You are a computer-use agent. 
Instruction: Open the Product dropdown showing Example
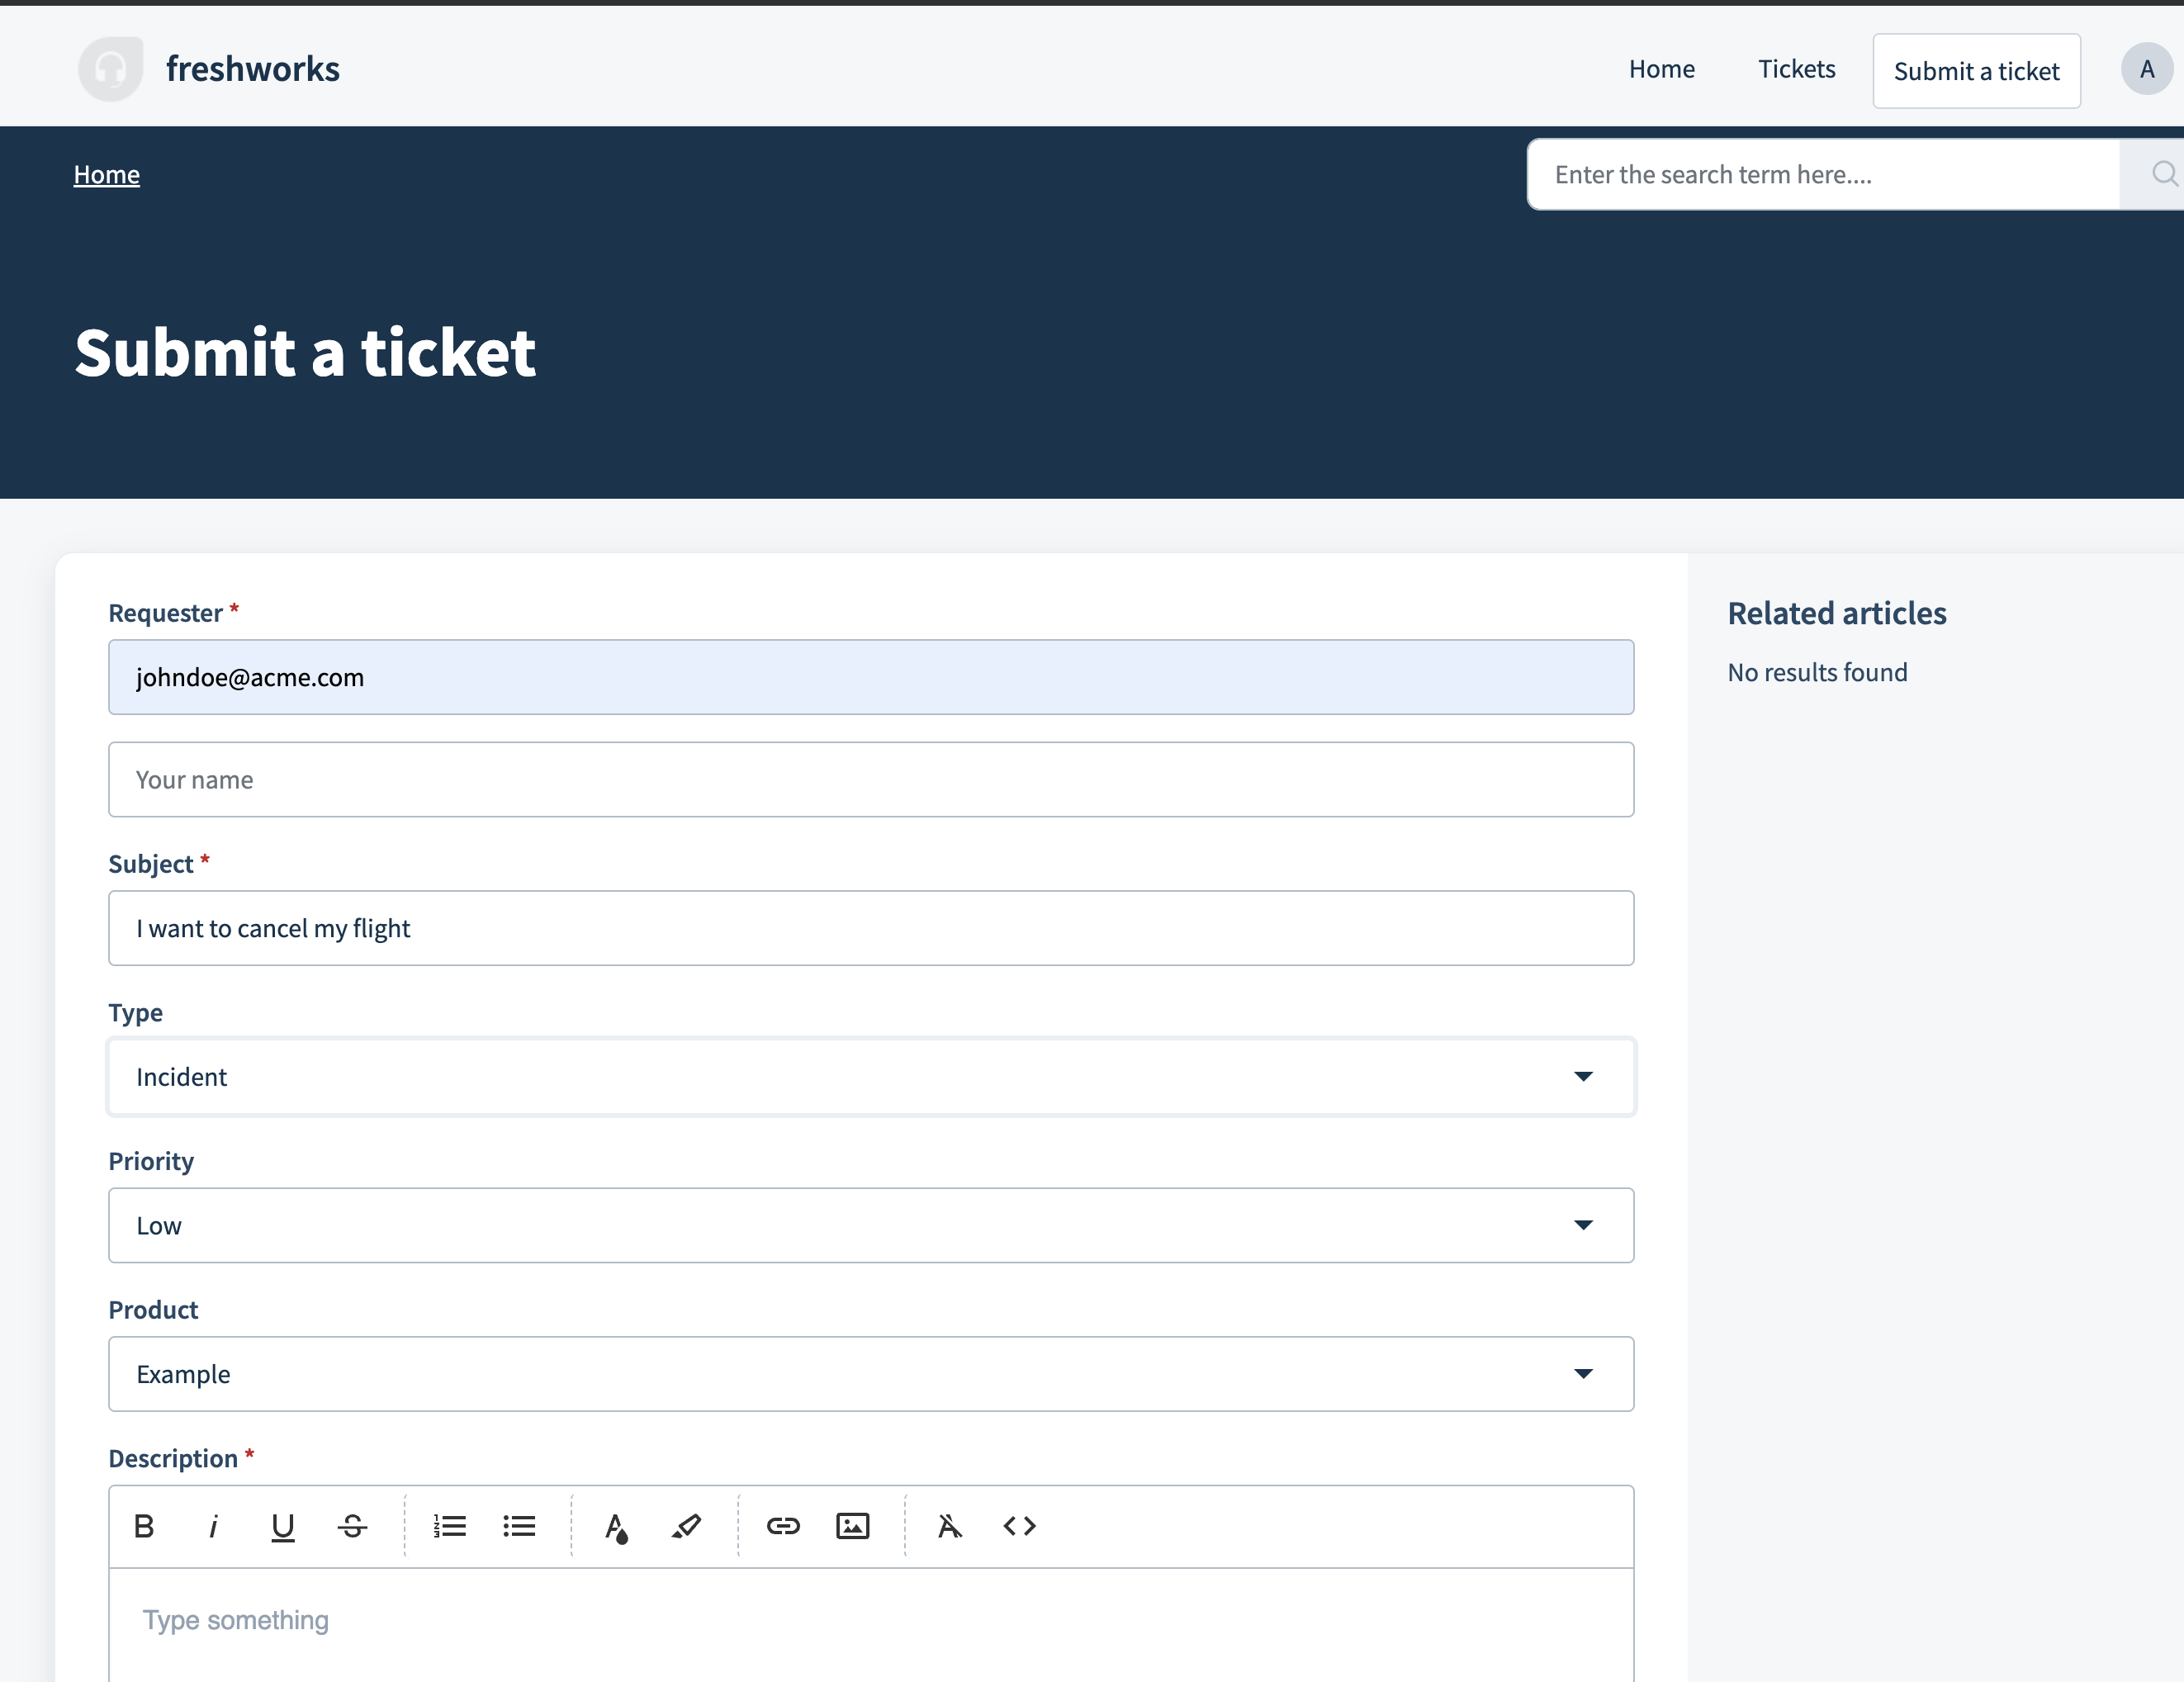coord(871,1374)
